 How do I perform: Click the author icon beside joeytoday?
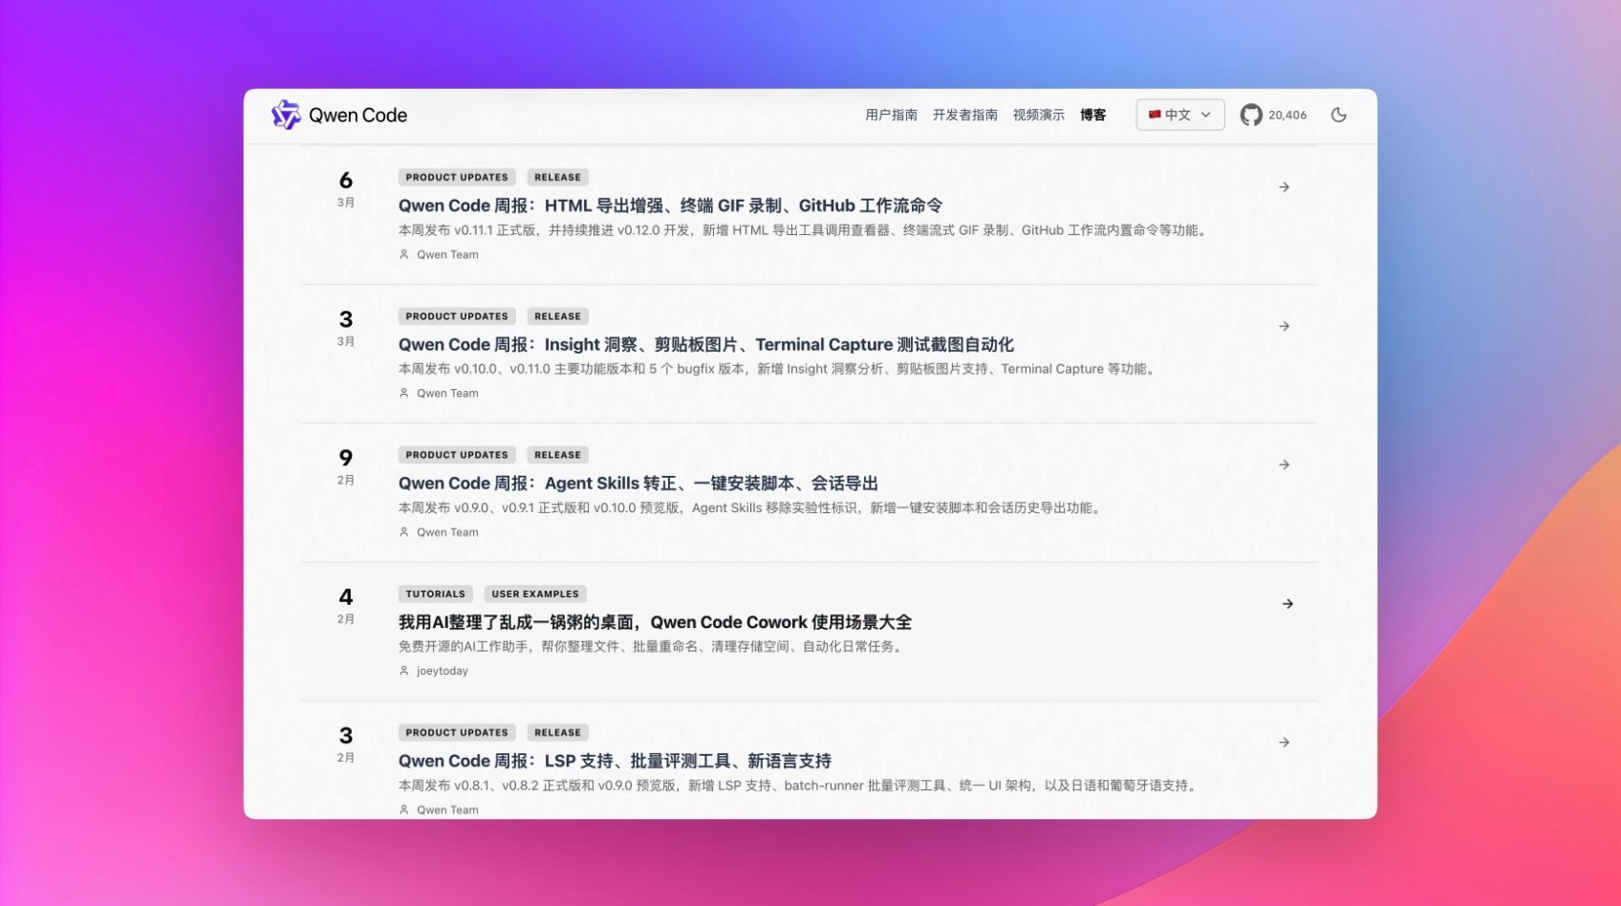[404, 671]
